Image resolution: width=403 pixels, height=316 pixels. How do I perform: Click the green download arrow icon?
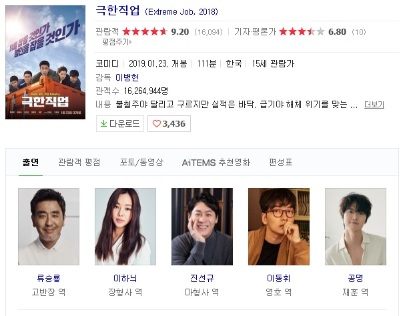point(103,123)
